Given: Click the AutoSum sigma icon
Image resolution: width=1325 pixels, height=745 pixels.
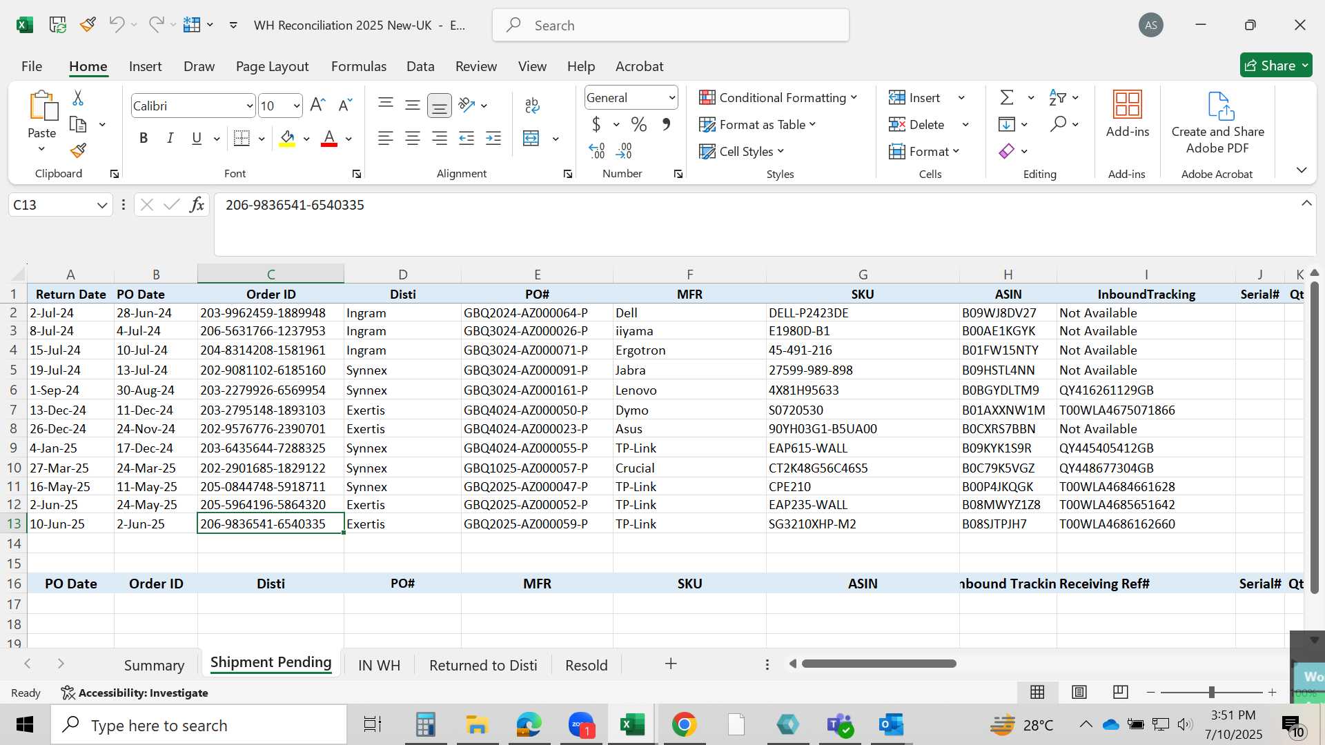Looking at the screenshot, I should [x=1007, y=98].
